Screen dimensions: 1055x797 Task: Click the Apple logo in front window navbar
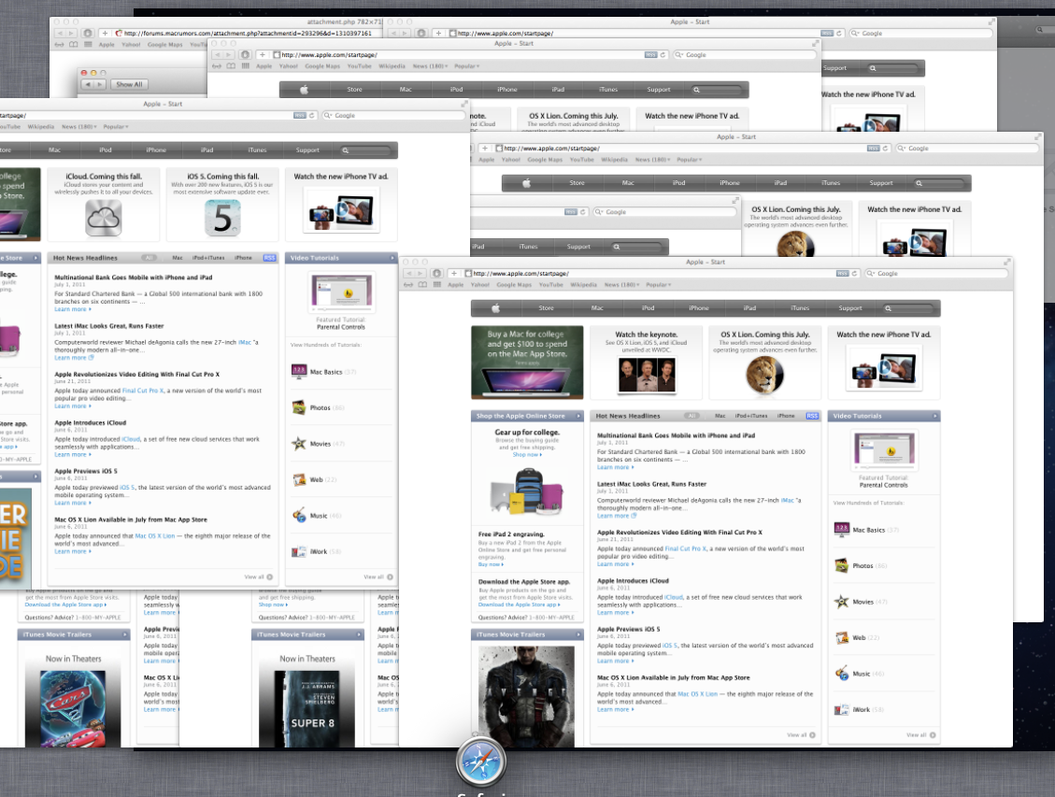(496, 308)
